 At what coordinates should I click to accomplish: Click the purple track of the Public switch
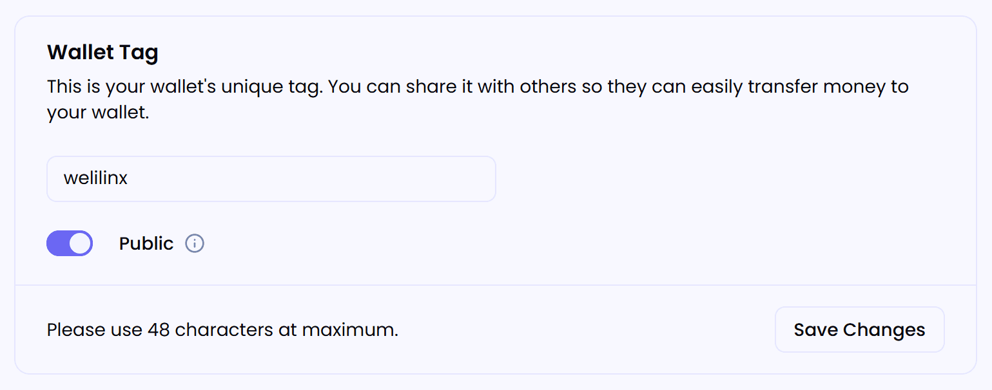pos(57,244)
